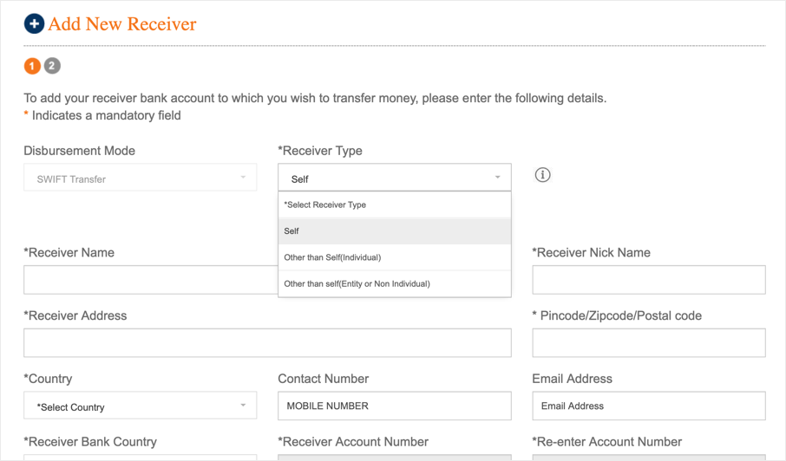Select step 1 orange circle indicator
The height and width of the screenshot is (461, 786).
pyautogui.click(x=32, y=66)
